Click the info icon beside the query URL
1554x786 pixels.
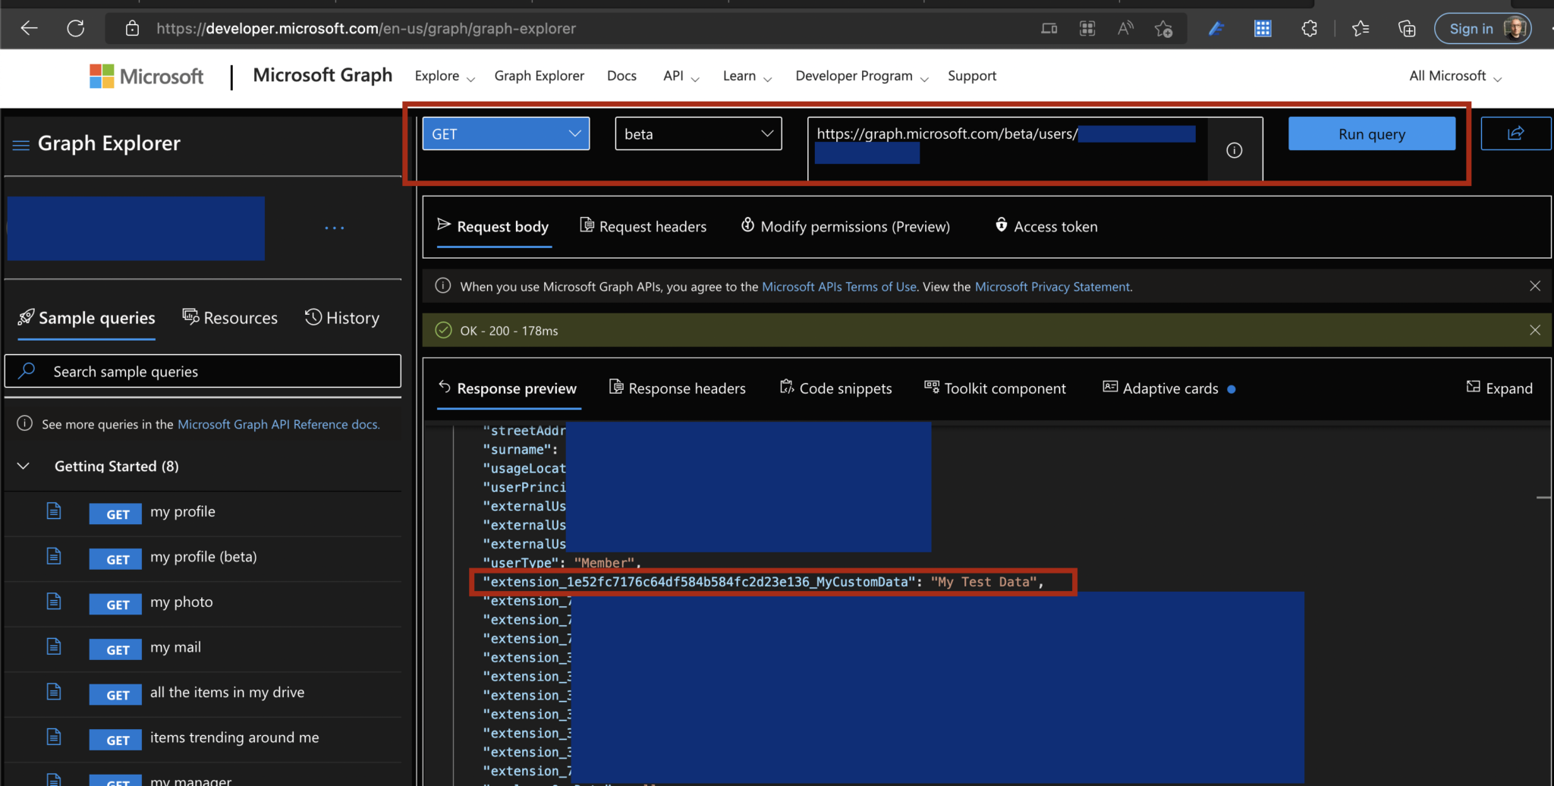[1234, 150]
